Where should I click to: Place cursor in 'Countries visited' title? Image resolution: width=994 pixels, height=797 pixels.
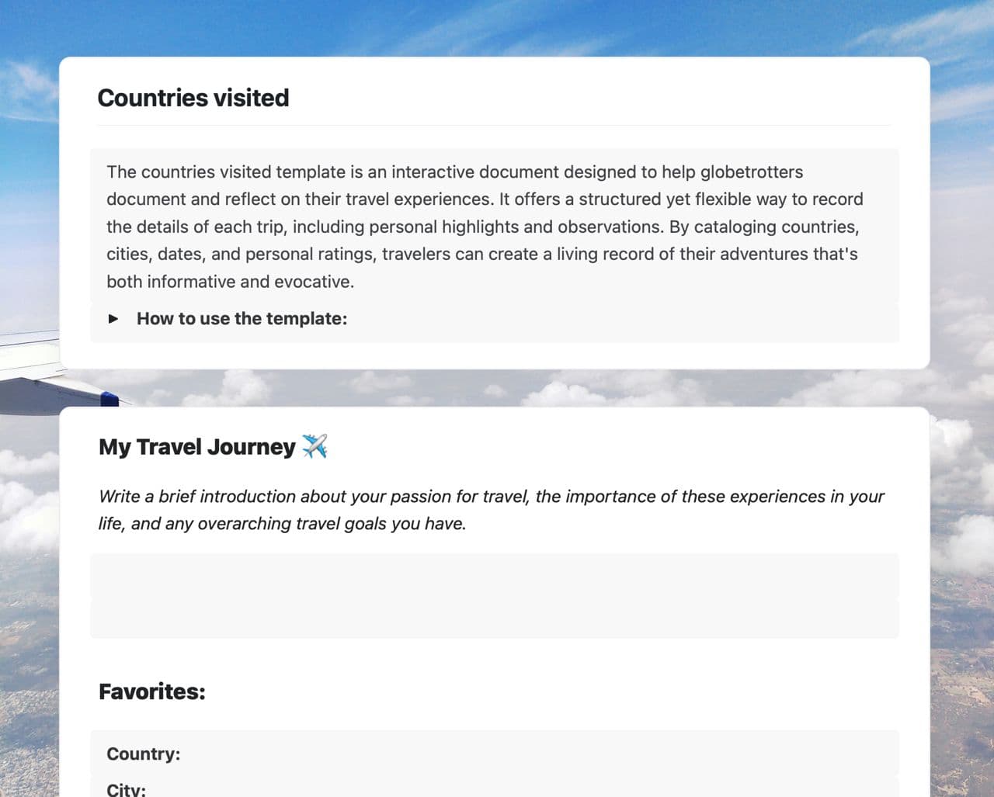(193, 98)
